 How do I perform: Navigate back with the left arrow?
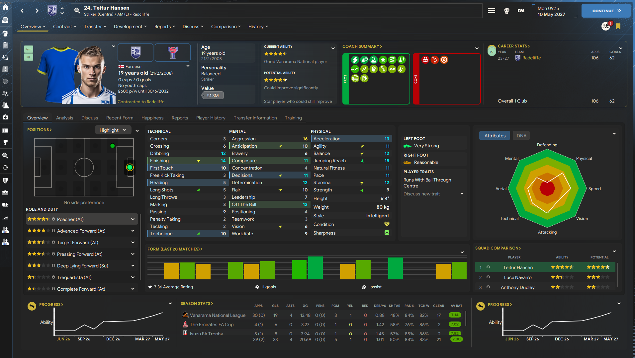[22, 11]
